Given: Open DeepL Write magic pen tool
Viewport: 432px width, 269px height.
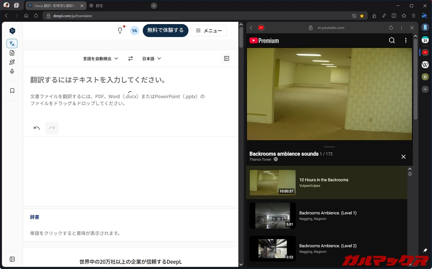Looking at the screenshot, I should coord(12,62).
